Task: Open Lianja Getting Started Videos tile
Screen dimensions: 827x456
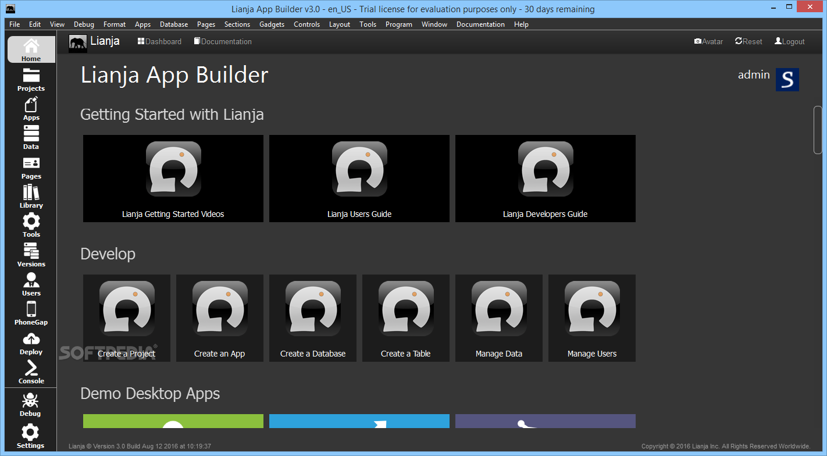Action: pos(173,179)
